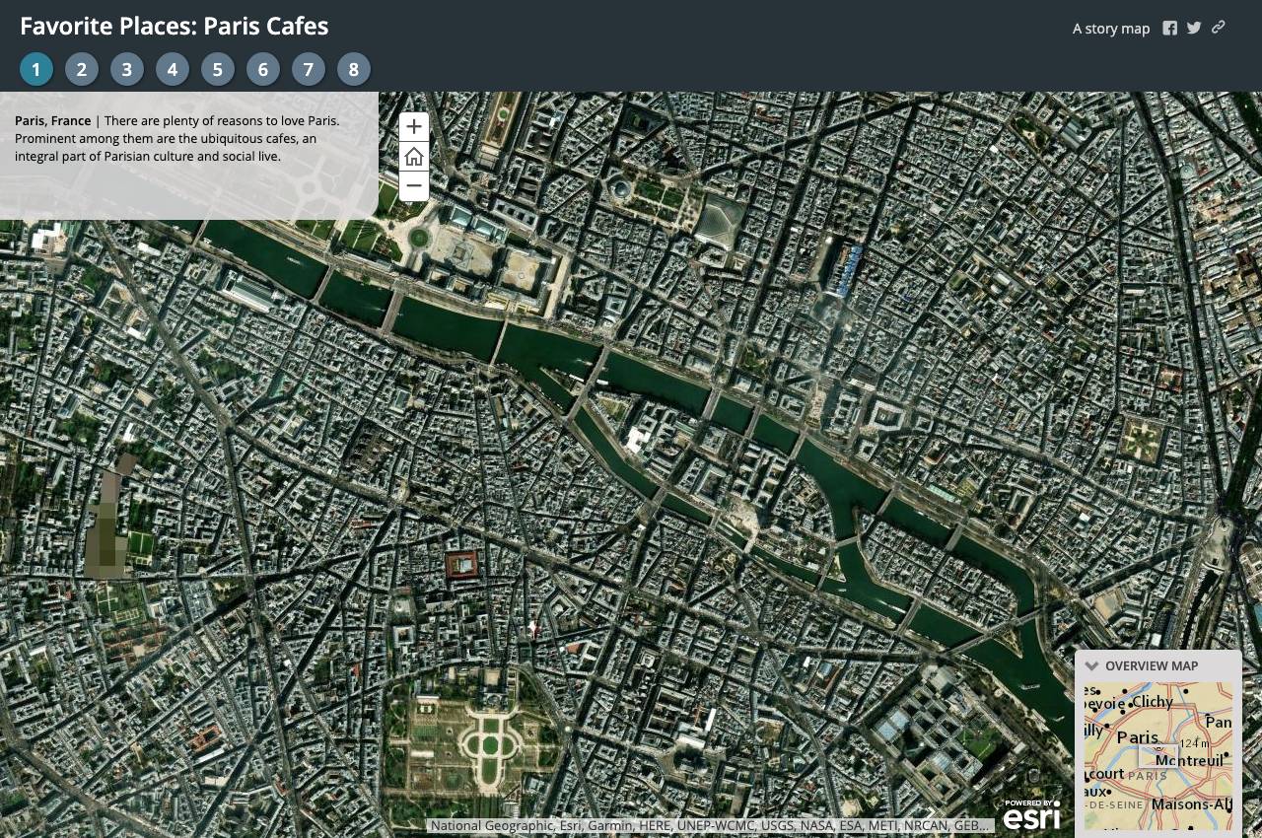Click the 'Favorite Places: Paris Cafes' title
This screenshot has width=1262, height=838.
click(175, 27)
